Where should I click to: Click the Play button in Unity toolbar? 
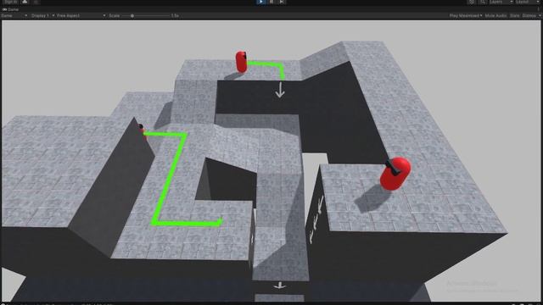pyautogui.click(x=261, y=2)
